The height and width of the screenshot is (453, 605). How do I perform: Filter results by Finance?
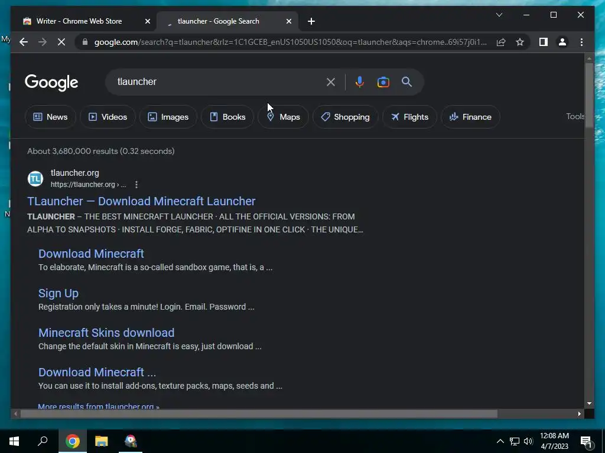coord(470,117)
